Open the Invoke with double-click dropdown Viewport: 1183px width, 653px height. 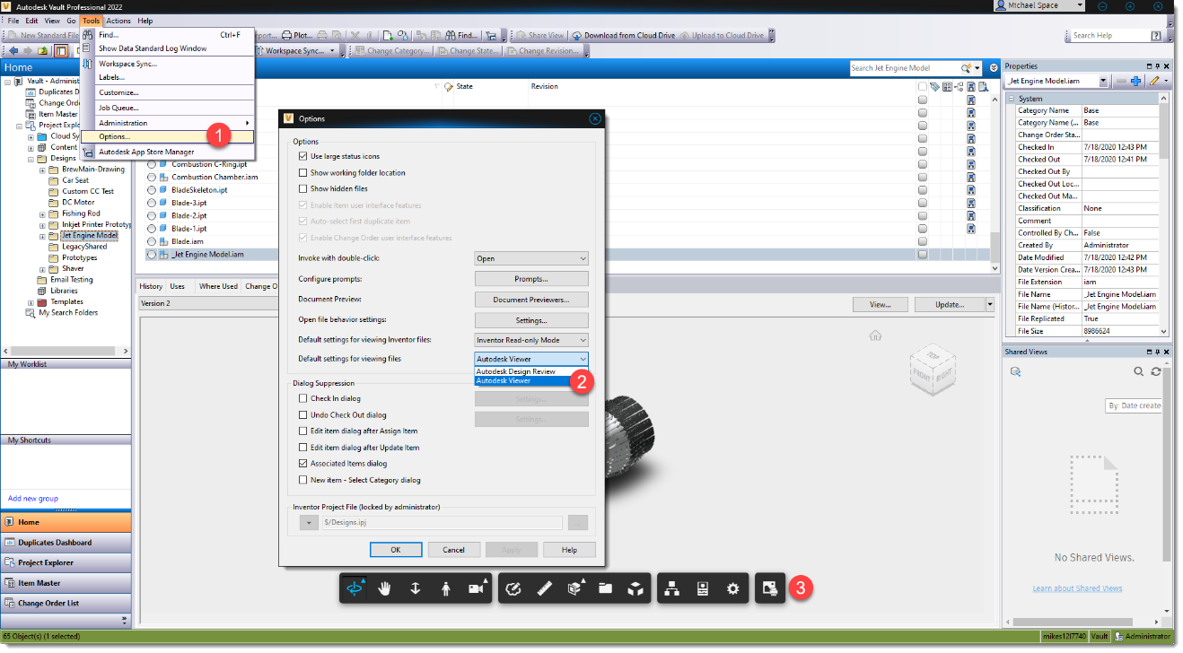531,258
